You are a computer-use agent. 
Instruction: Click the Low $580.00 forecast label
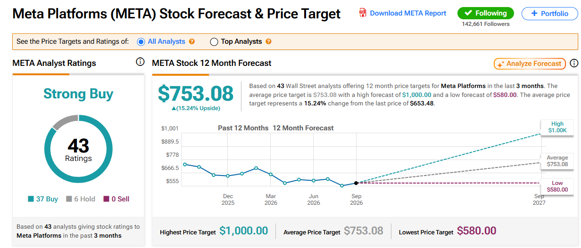(x=557, y=186)
